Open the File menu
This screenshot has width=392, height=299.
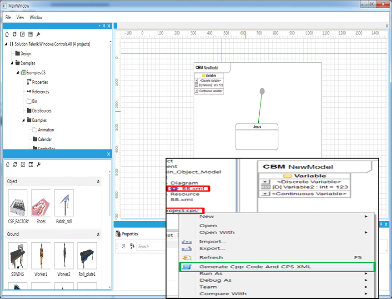[8, 17]
